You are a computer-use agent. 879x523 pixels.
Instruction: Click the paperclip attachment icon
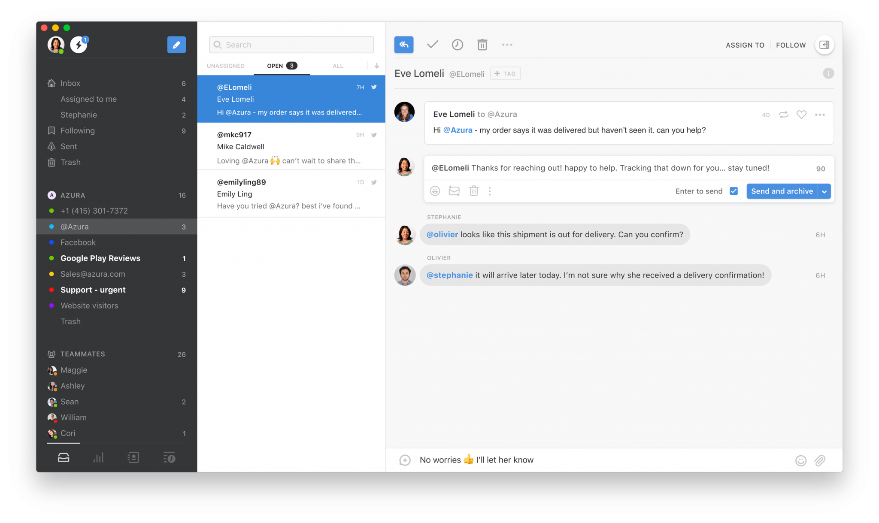coord(819,460)
